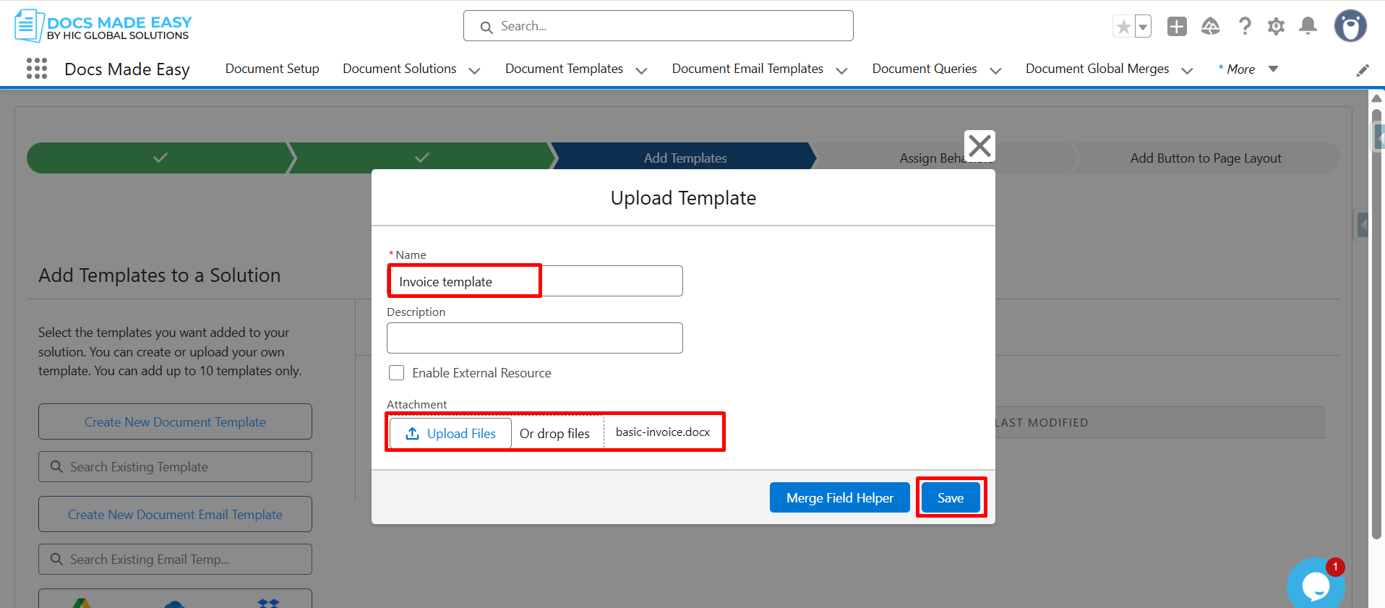
Task: Click the Description input field
Action: tap(535, 338)
